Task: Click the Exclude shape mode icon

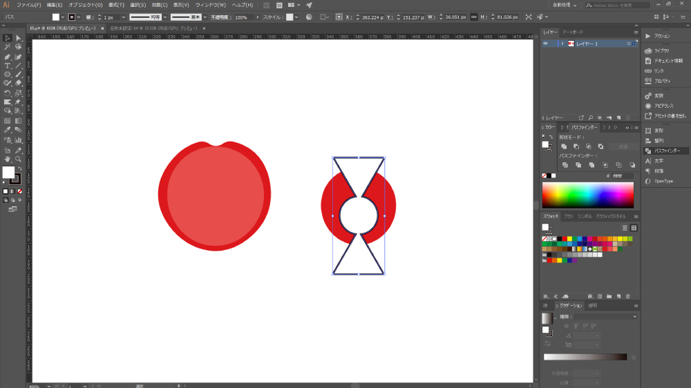Action: (600, 146)
